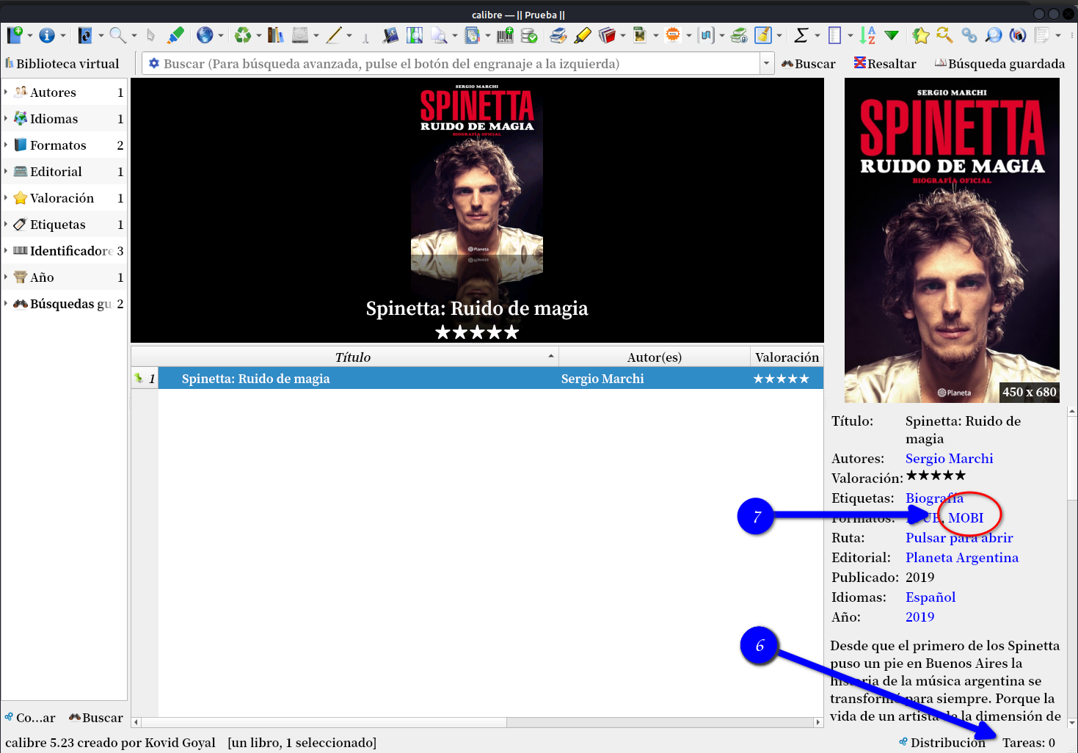Image resolution: width=1078 pixels, height=753 pixels.
Task: Click the grid with magnifier icon
Action: click(x=415, y=34)
